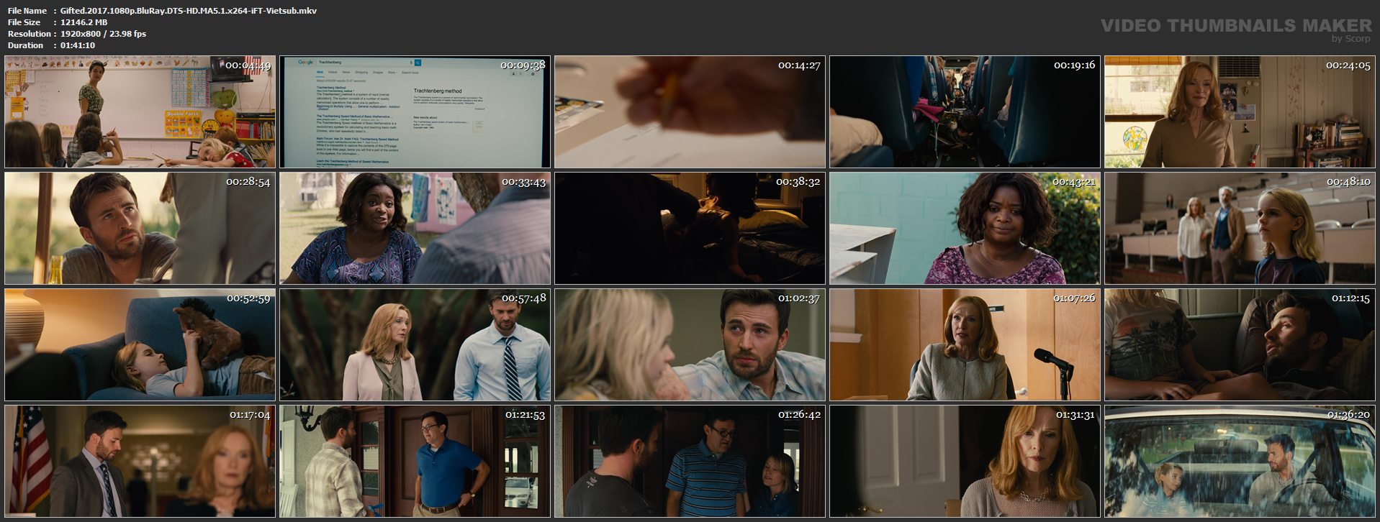Select the thumbnail at 00:14:27
Viewport: 1380px width, 522px height.
click(690, 112)
